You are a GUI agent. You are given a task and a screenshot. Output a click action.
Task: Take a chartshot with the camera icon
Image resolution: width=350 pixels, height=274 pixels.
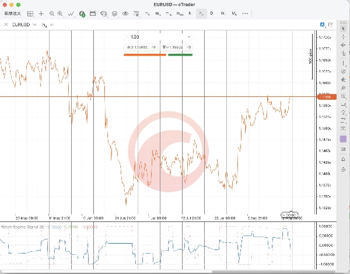click(344, 149)
